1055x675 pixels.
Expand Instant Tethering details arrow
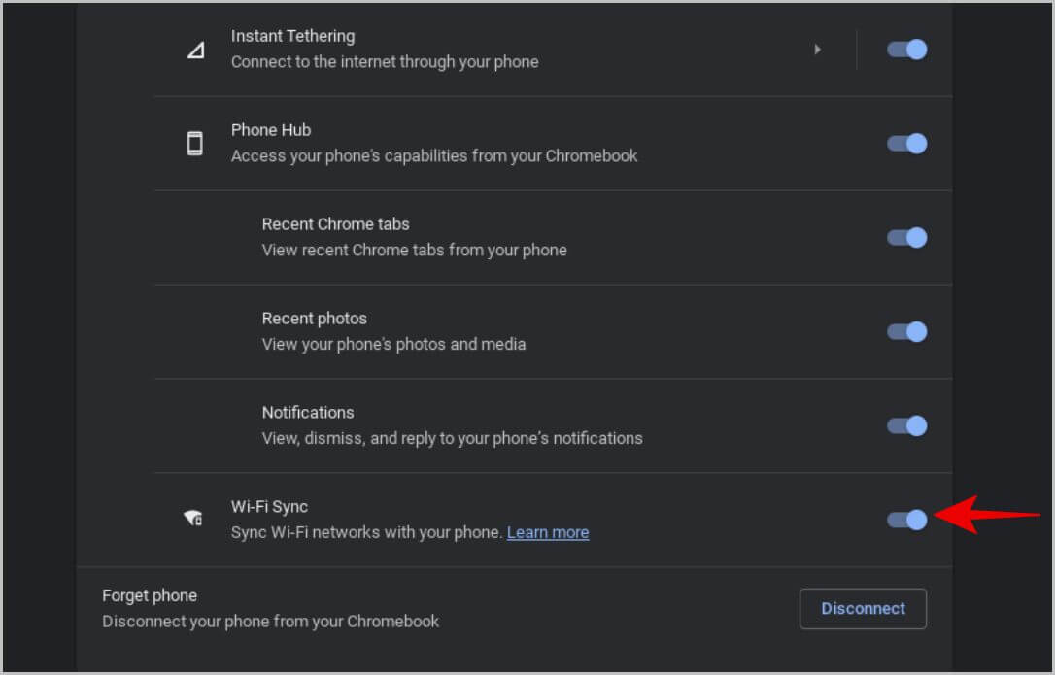click(x=818, y=50)
